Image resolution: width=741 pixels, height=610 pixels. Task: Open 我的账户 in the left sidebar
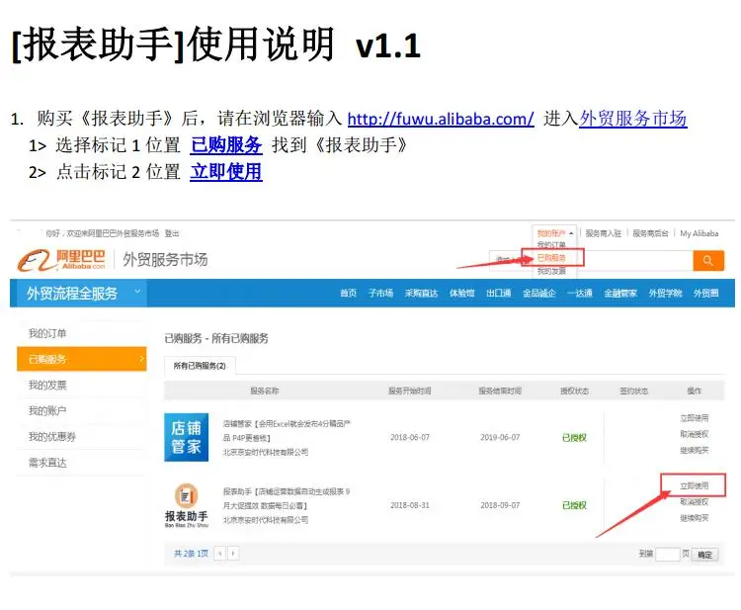tap(47, 410)
